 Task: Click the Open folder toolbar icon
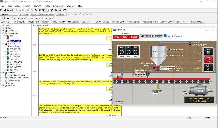click(x=5, y=10)
